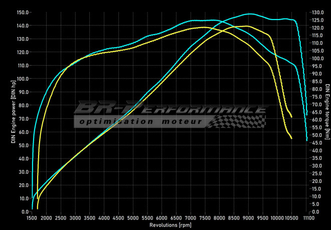Click the yellow torque curve peak near 7500 rpm
This screenshot has height=230, width=331.
(x=203, y=27)
